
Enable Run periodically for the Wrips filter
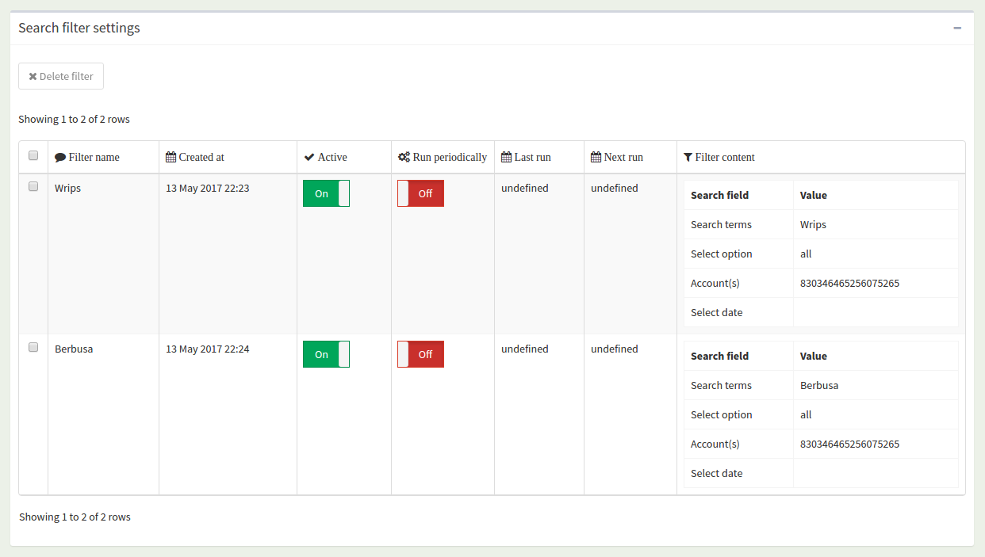(x=420, y=193)
